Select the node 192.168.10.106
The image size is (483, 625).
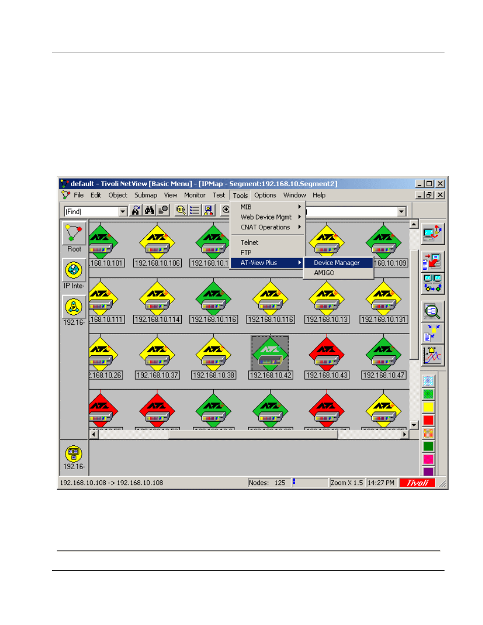(x=157, y=245)
